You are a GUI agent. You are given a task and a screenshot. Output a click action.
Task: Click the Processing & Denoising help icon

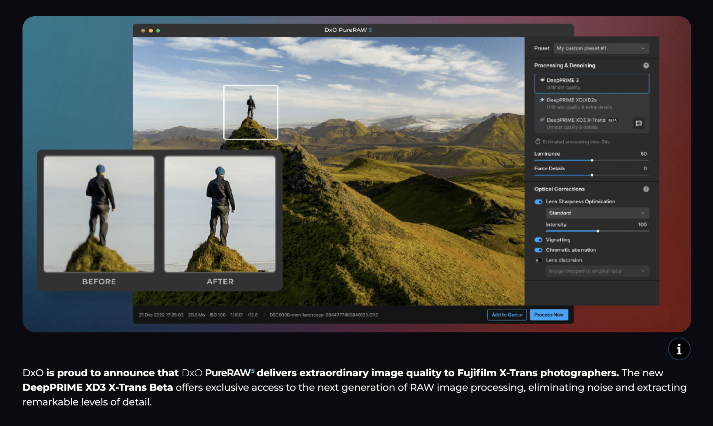(646, 65)
